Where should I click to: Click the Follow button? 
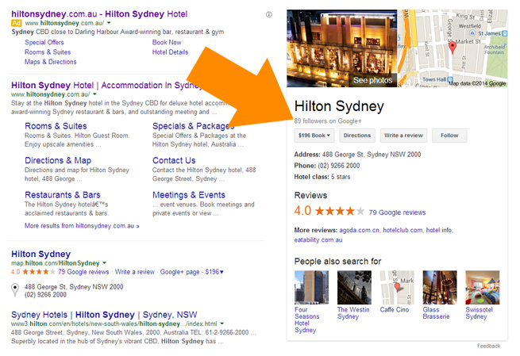point(449,136)
